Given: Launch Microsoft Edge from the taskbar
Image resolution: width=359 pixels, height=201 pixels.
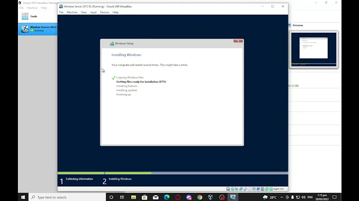Looking at the screenshot, I should [167, 197].
